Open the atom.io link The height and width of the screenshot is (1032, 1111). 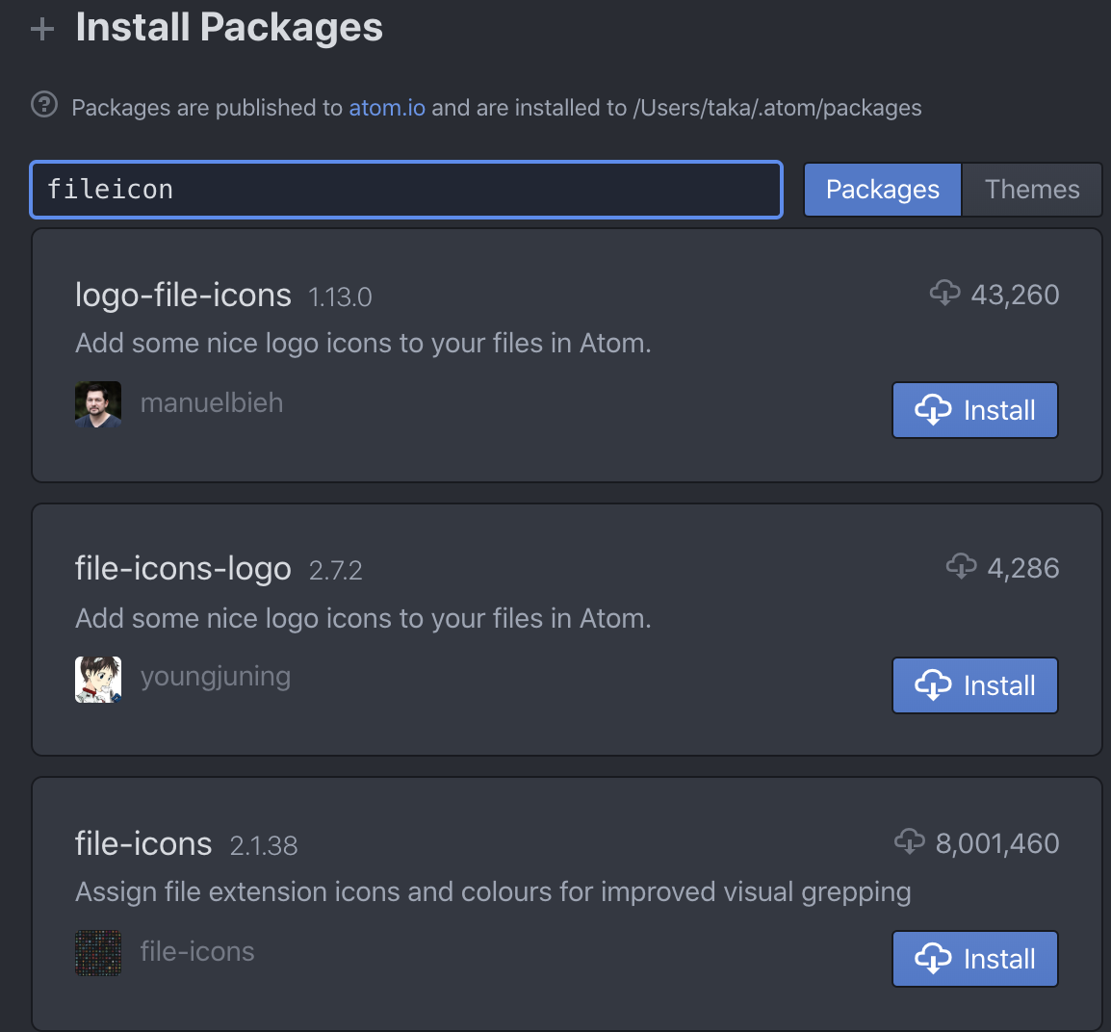tap(386, 108)
